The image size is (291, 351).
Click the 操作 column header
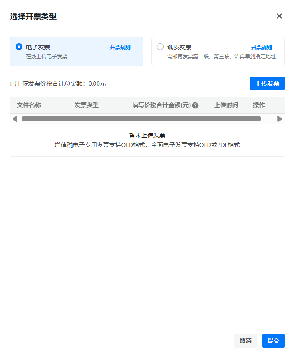(x=259, y=105)
